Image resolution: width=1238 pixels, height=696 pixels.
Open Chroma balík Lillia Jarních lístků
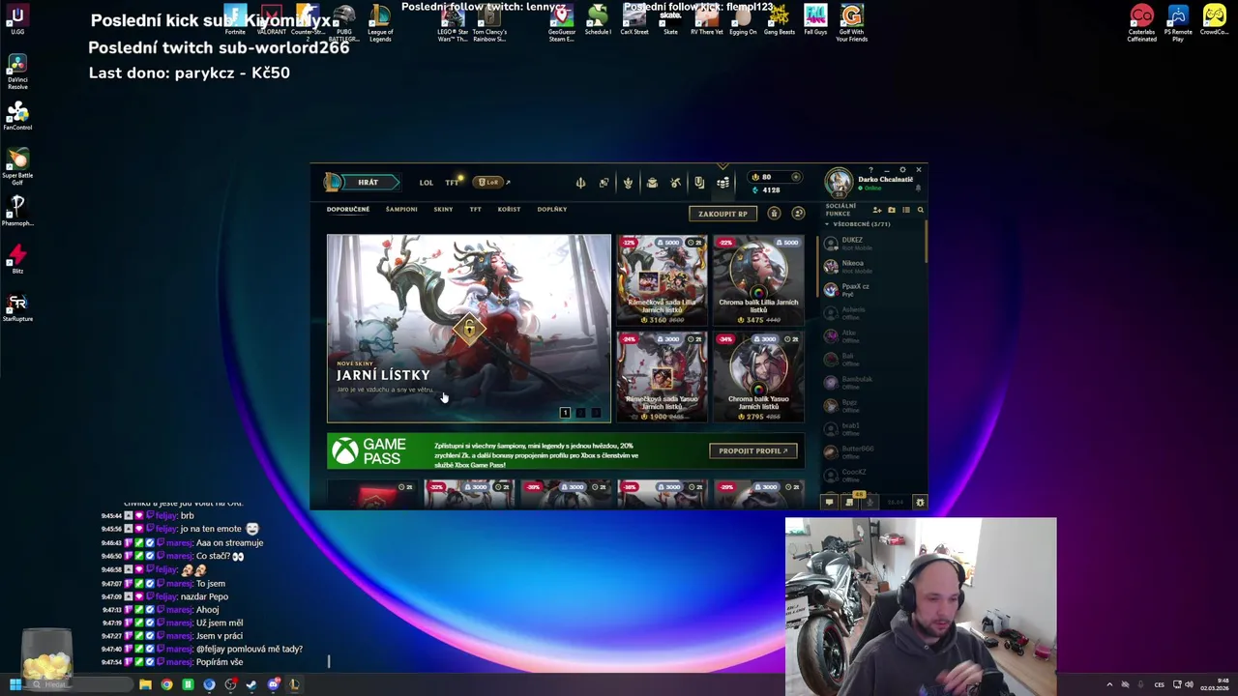click(x=758, y=280)
